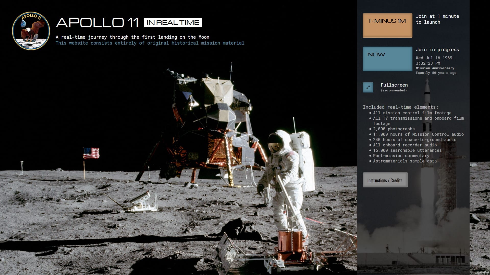Screen dimensions: 490x275
Task: Click 'Astromaterials sample data' list item
Action: [x=405, y=161]
